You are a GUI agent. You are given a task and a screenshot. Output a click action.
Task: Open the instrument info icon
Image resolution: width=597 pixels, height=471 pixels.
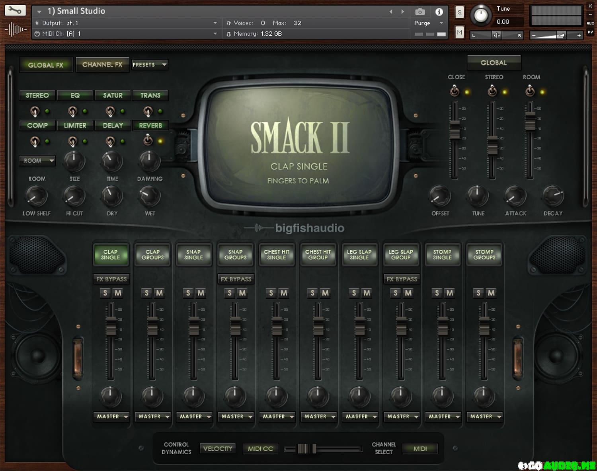[439, 12]
